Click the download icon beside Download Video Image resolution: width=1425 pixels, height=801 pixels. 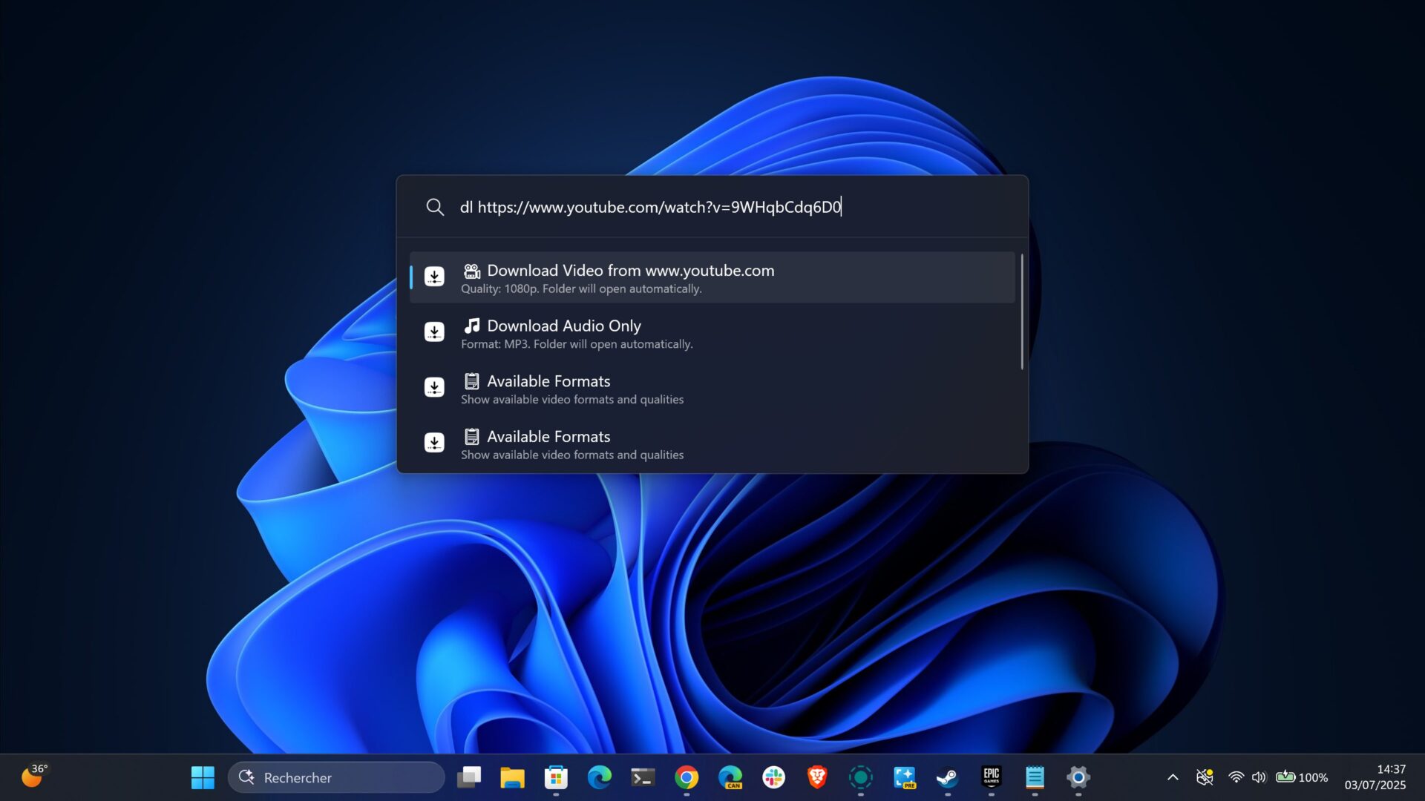pyautogui.click(x=434, y=277)
